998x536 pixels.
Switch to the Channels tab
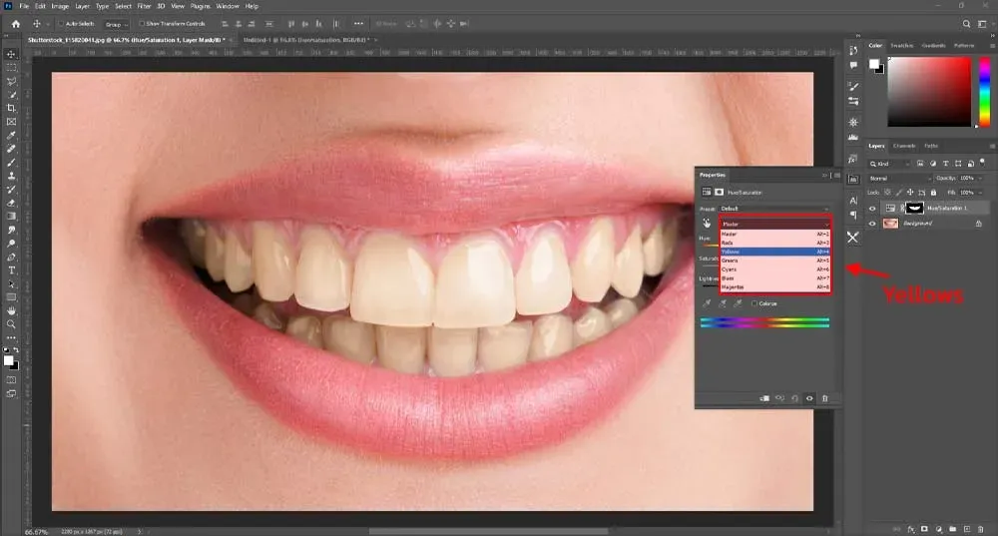(904, 146)
